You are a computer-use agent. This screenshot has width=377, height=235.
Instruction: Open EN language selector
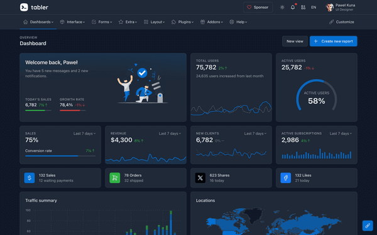click(314, 7)
